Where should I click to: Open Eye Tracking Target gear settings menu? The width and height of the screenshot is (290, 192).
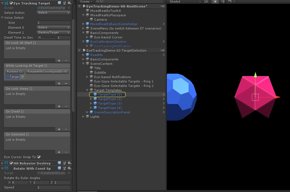[69, 3]
